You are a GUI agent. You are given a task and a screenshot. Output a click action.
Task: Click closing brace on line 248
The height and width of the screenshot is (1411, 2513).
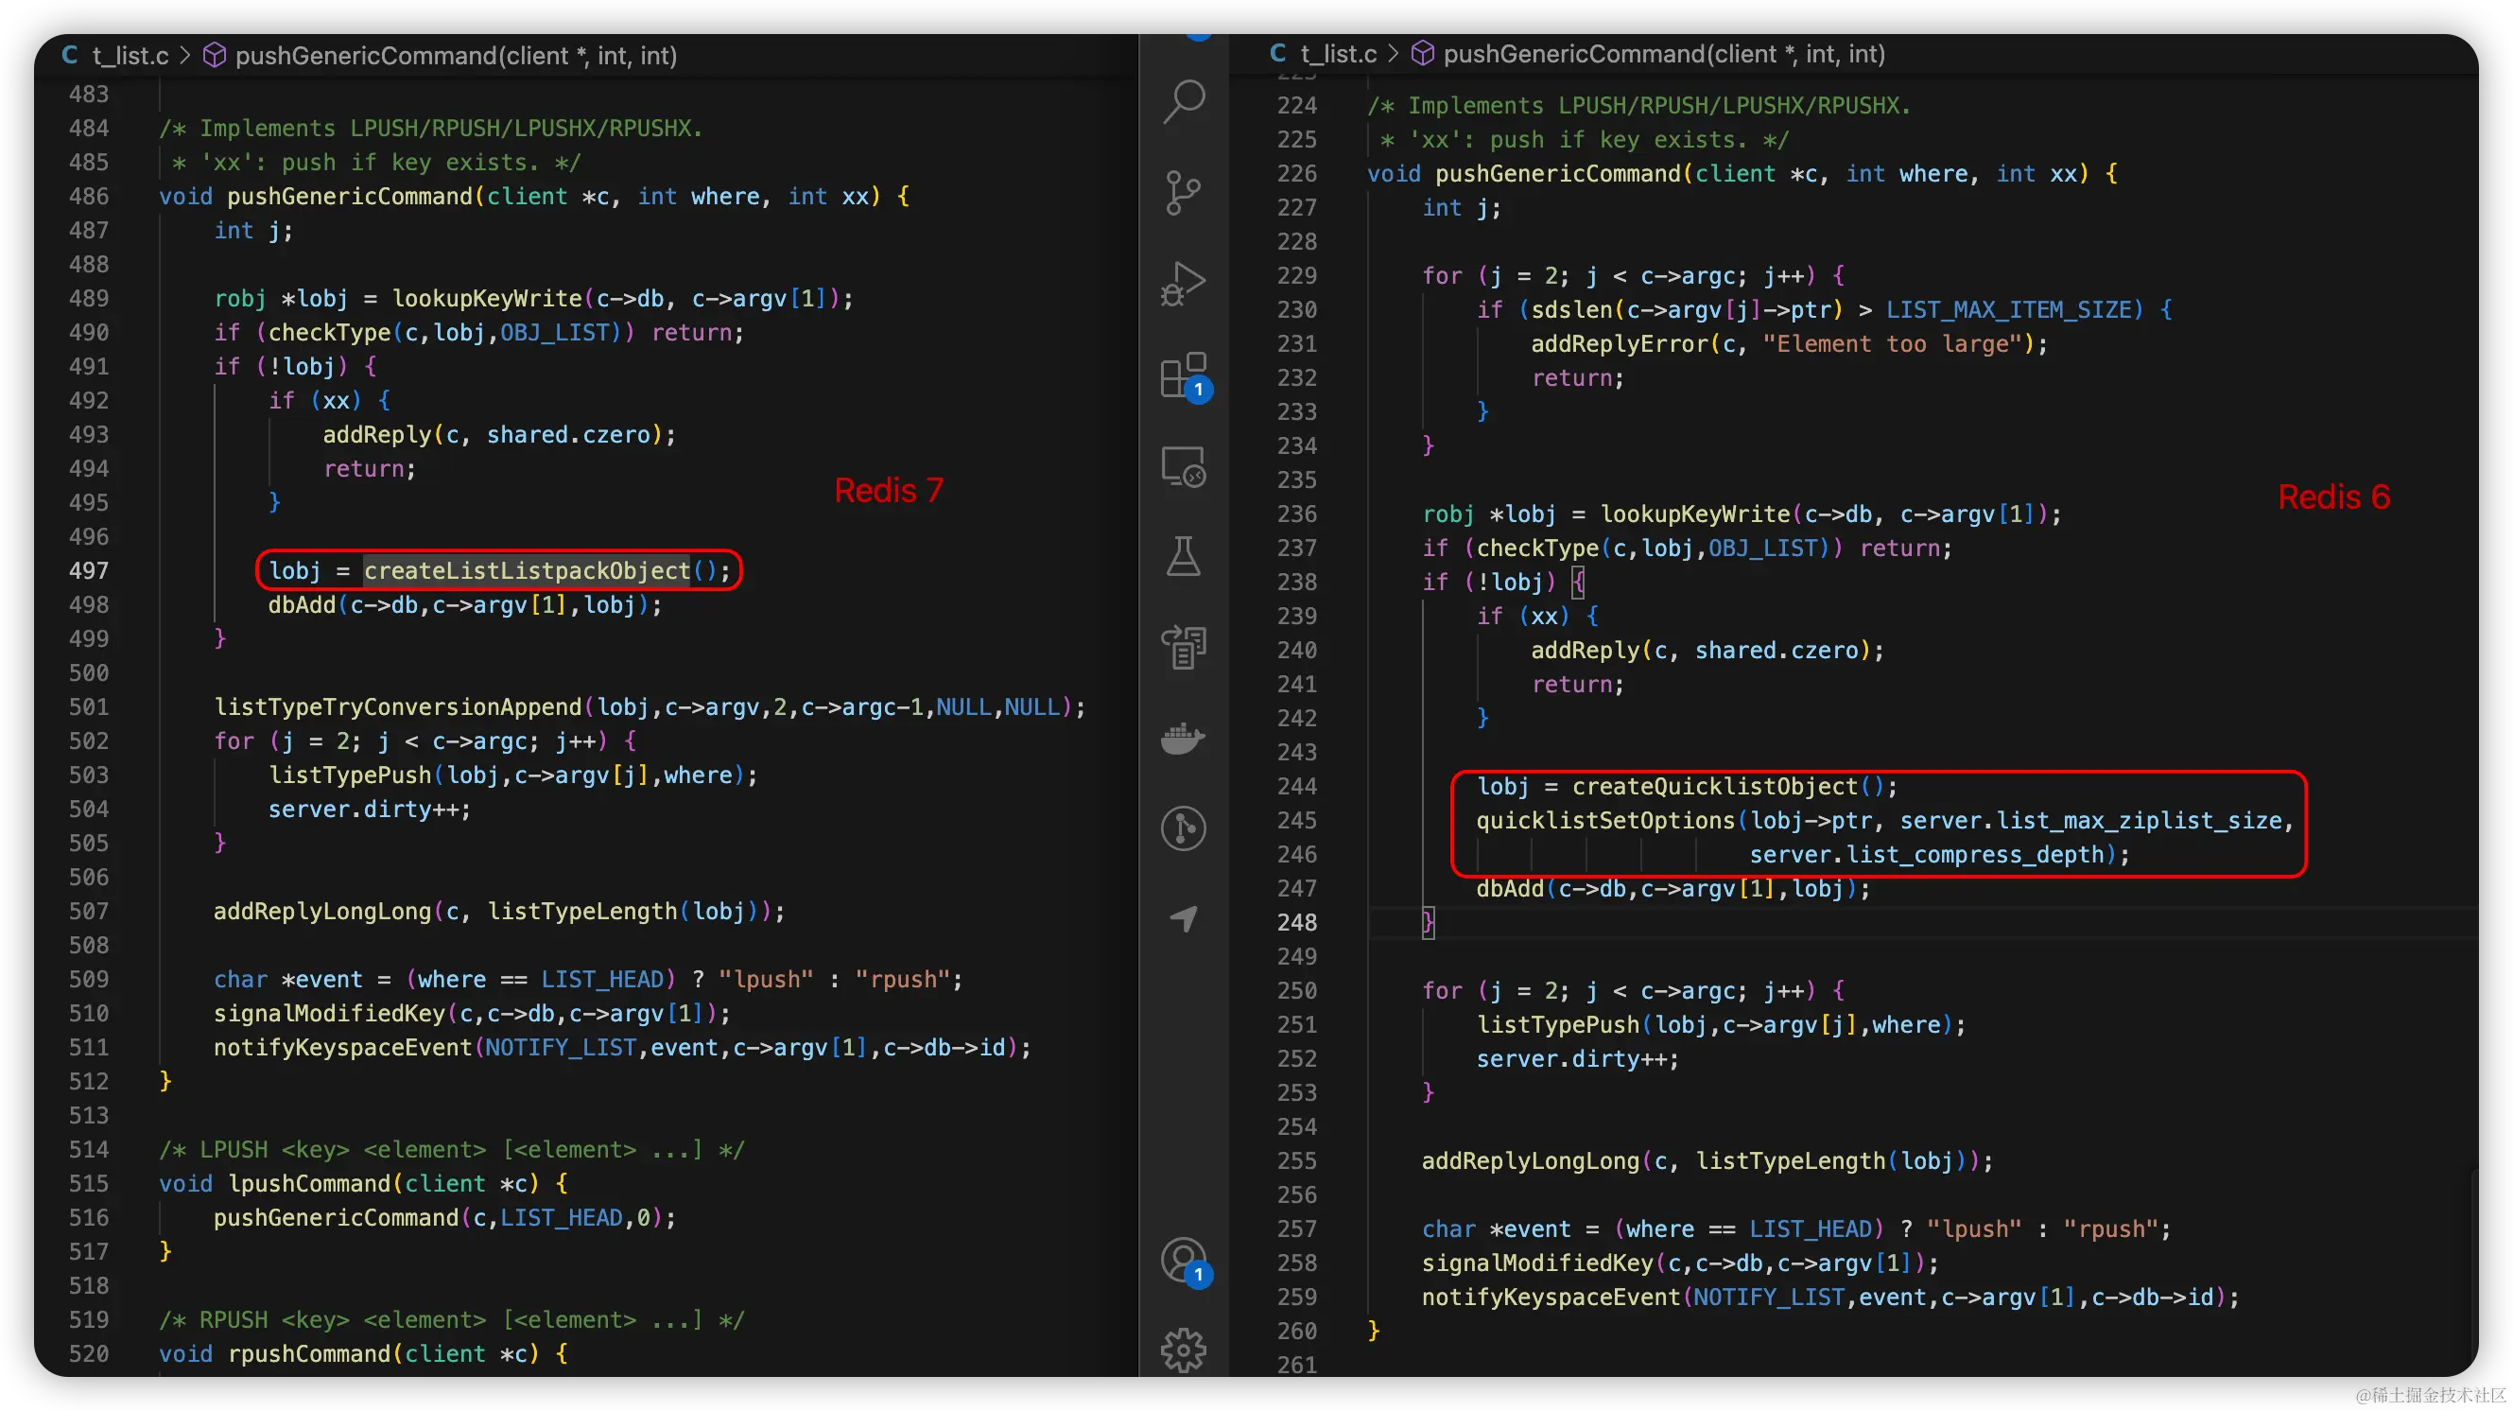pos(1429,922)
